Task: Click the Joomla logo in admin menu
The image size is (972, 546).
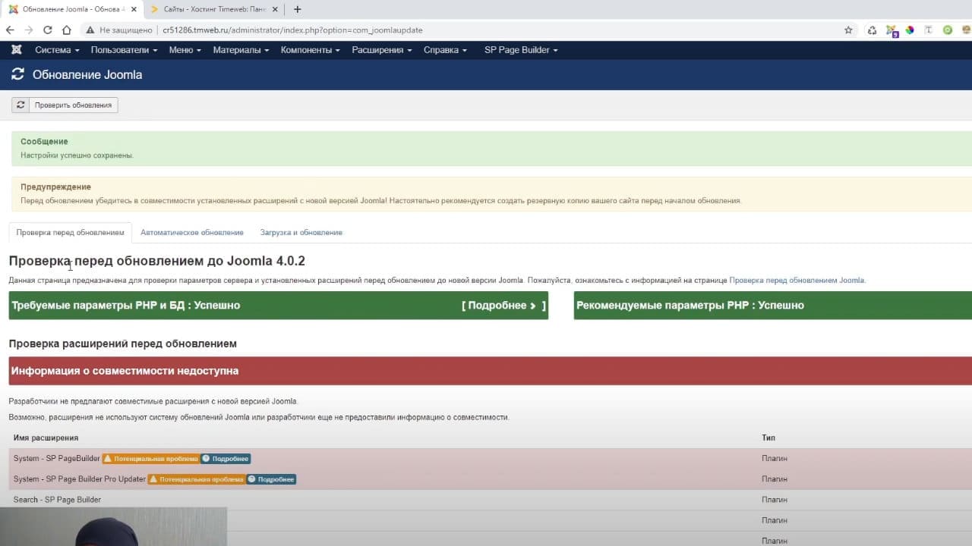Action: [17, 50]
